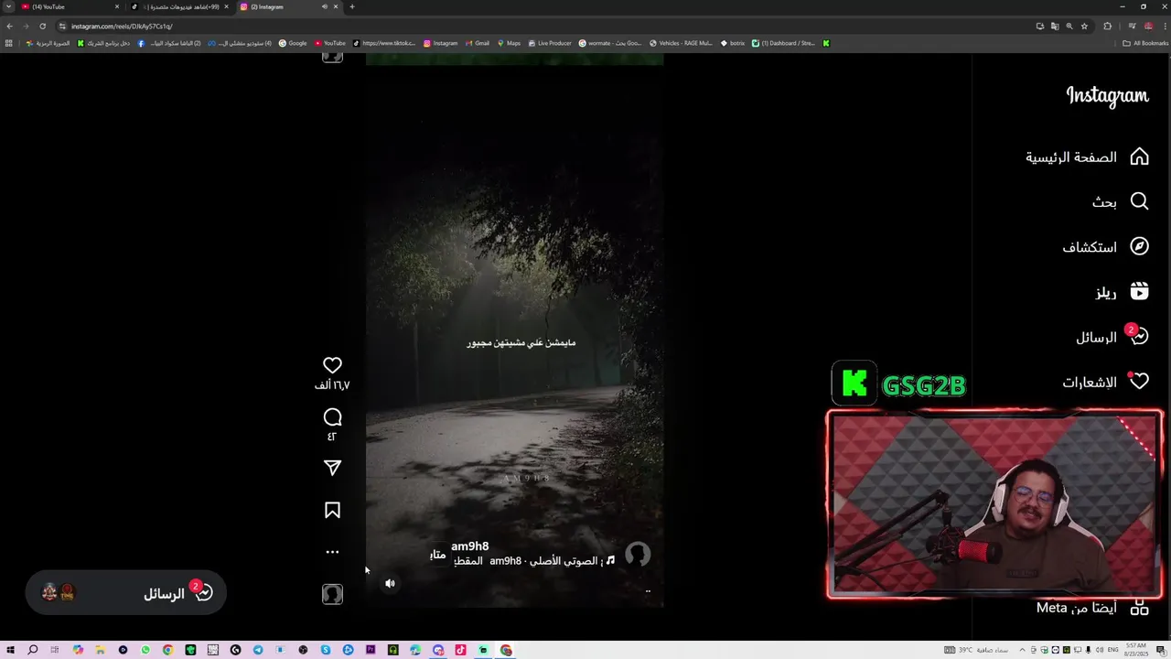Open the weather widget showing 39°C
Viewport: 1171px width, 659px height.
[976, 650]
